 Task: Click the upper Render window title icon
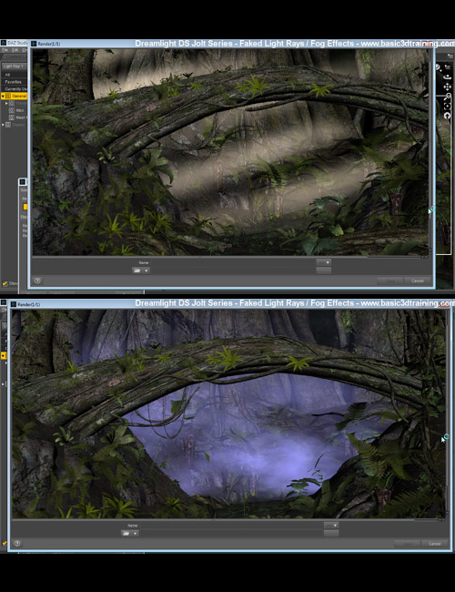34,44
